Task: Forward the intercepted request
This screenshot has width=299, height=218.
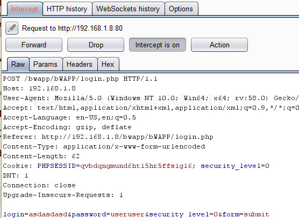Action: tap(34, 45)
